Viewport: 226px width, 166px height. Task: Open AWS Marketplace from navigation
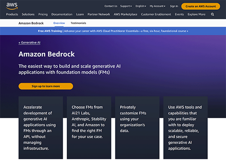click(x=125, y=14)
